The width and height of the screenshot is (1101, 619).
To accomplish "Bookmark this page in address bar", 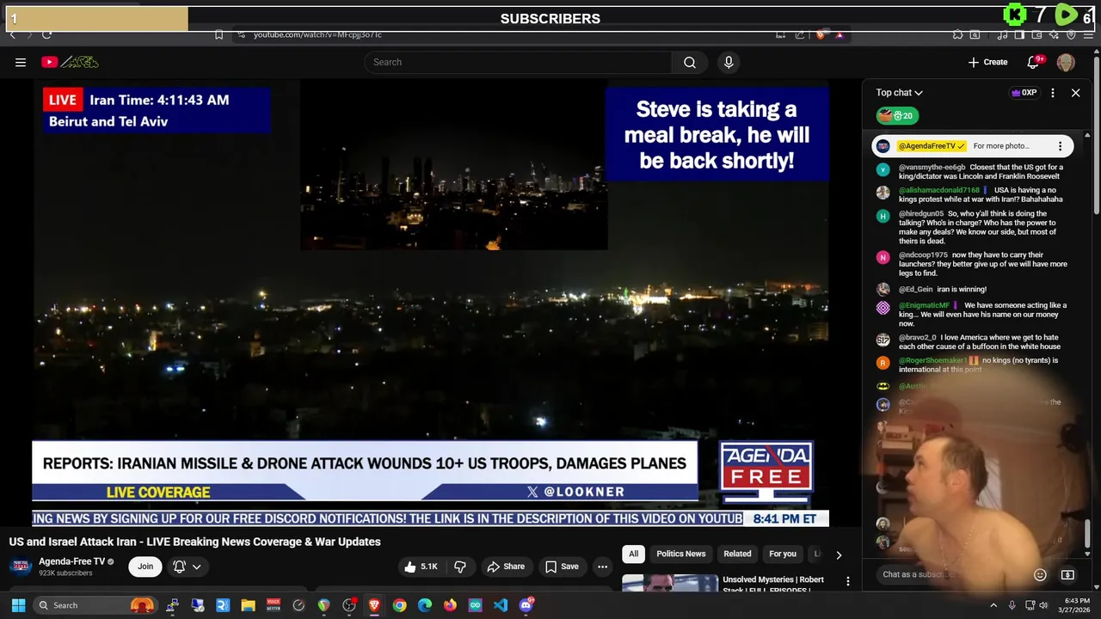I will click(x=218, y=34).
